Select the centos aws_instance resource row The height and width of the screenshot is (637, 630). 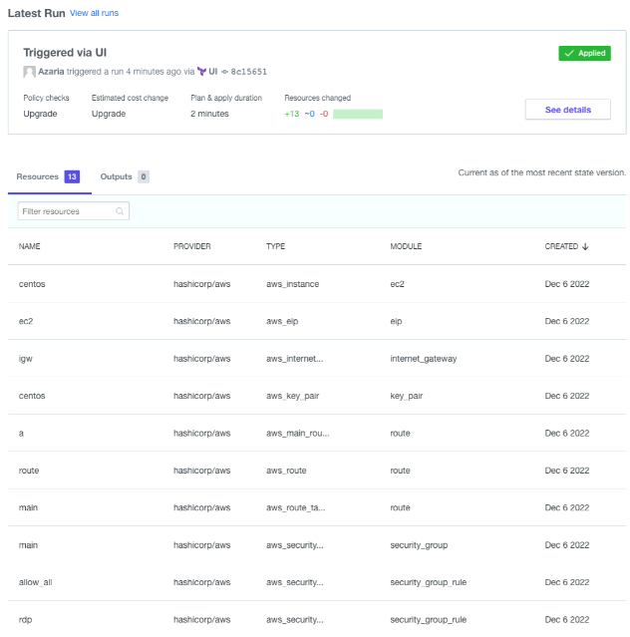[32, 284]
